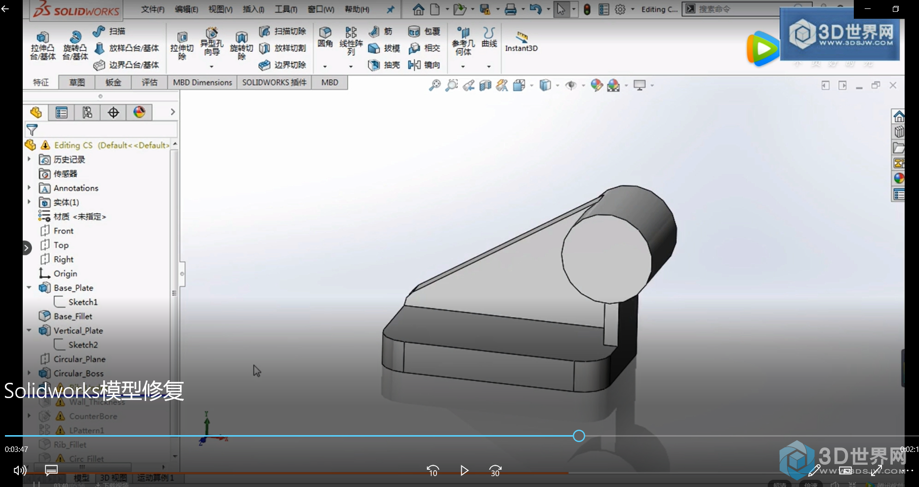Open the dropdown under Fillet (圆角)

pyautogui.click(x=325, y=66)
